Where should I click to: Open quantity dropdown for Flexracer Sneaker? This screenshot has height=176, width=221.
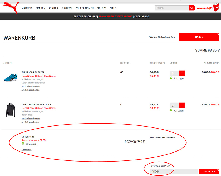pos(182,73)
